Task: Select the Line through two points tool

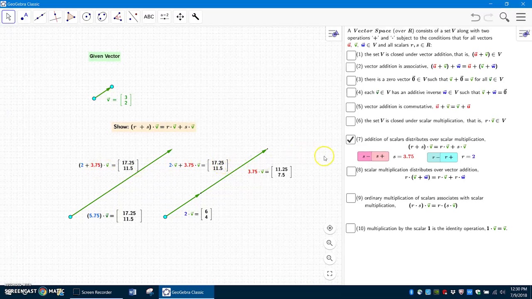Action: tap(40, 17)
